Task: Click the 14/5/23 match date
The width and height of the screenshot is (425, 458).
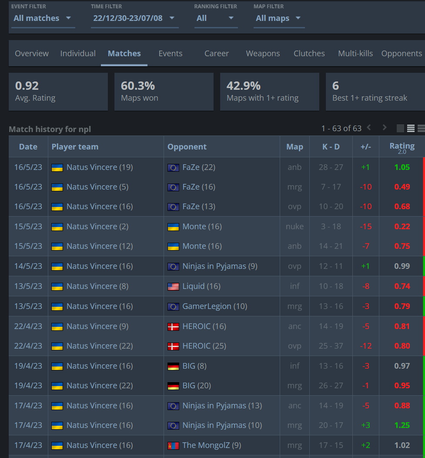Action: point(28,266)
